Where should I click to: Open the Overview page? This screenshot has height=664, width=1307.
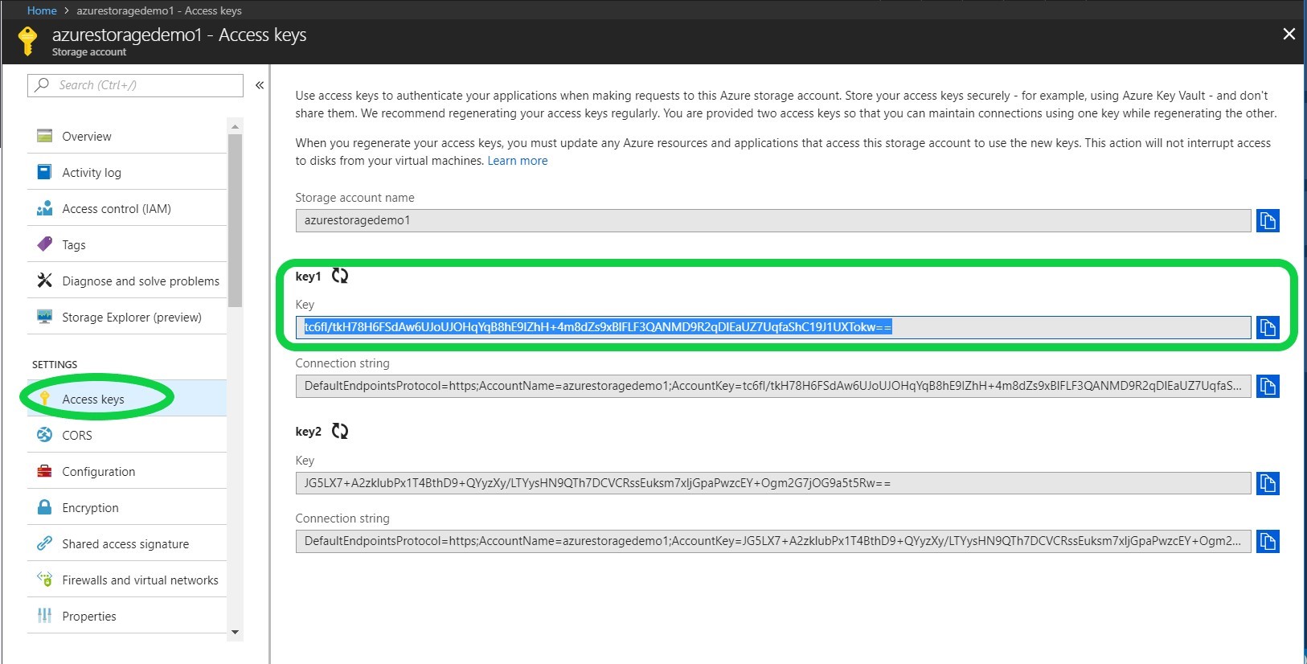(x=127, y=136)
